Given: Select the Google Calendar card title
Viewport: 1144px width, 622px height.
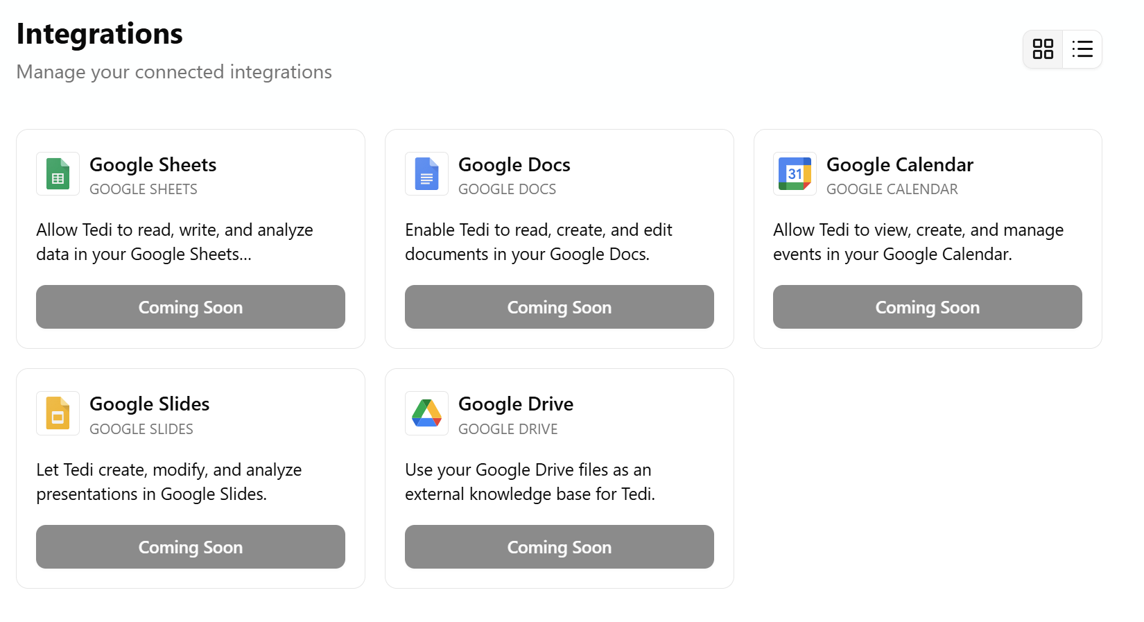Looking at the screenshot, I should [x=900, y=165].
